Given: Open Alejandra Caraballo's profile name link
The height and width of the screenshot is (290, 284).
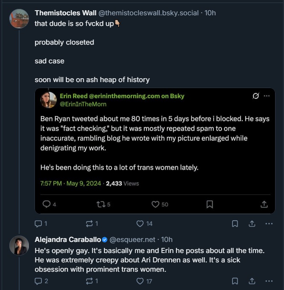Looking at the screenshot, I should [67, 240].
